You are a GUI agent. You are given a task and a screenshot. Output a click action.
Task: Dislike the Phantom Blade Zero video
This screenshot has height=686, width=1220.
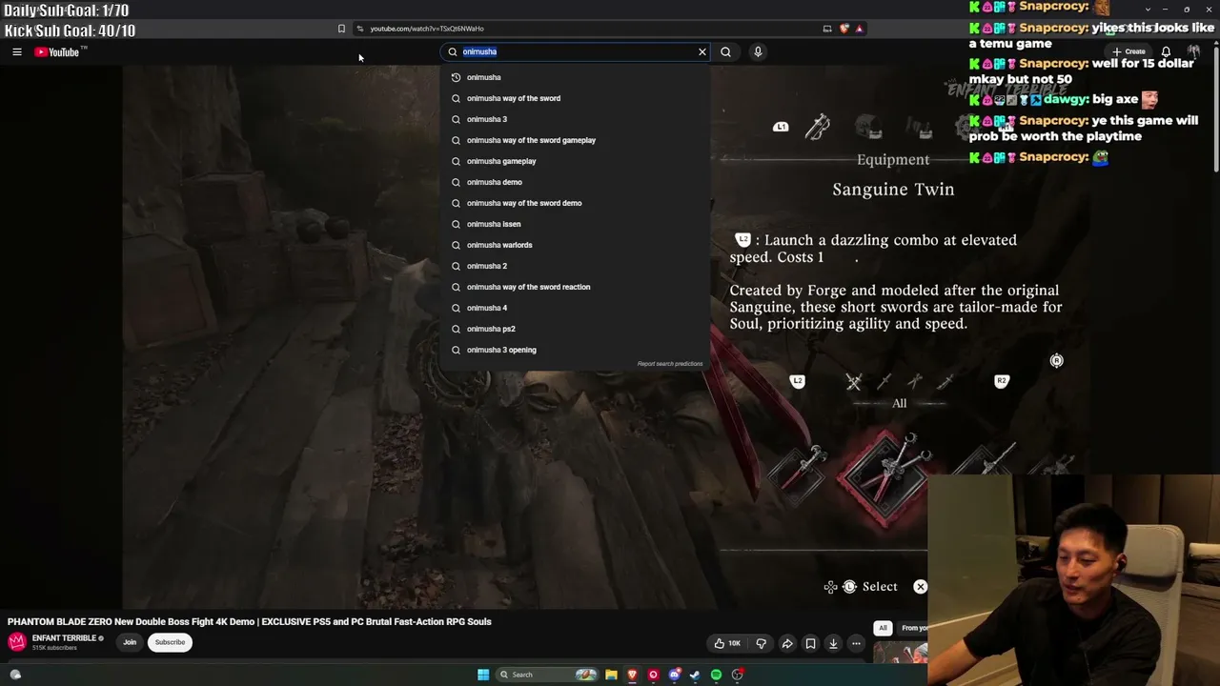coord(761,644)
